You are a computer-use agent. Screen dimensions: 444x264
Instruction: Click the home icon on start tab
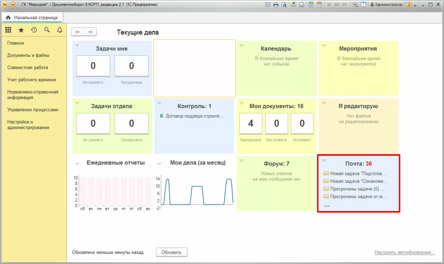pyautogui.click(x=8, y=18)
